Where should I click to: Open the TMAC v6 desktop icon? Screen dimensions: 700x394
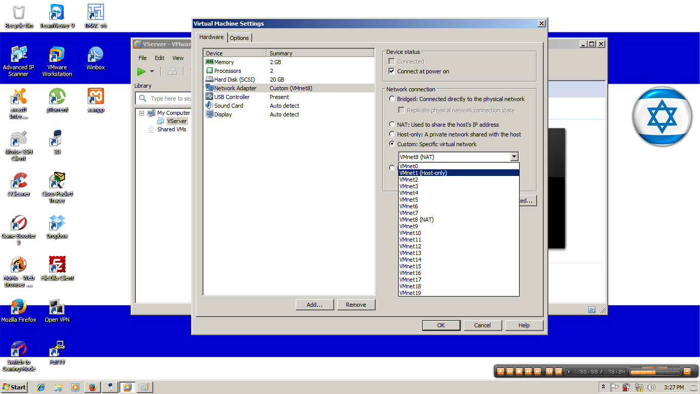click(95, 16)
